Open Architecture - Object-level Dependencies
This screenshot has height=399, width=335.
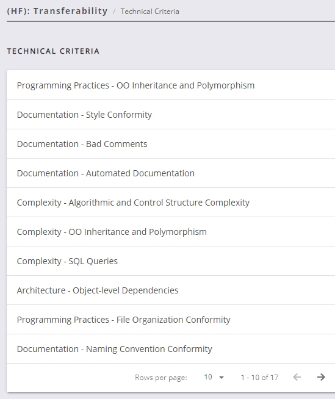tap(171, 290)
